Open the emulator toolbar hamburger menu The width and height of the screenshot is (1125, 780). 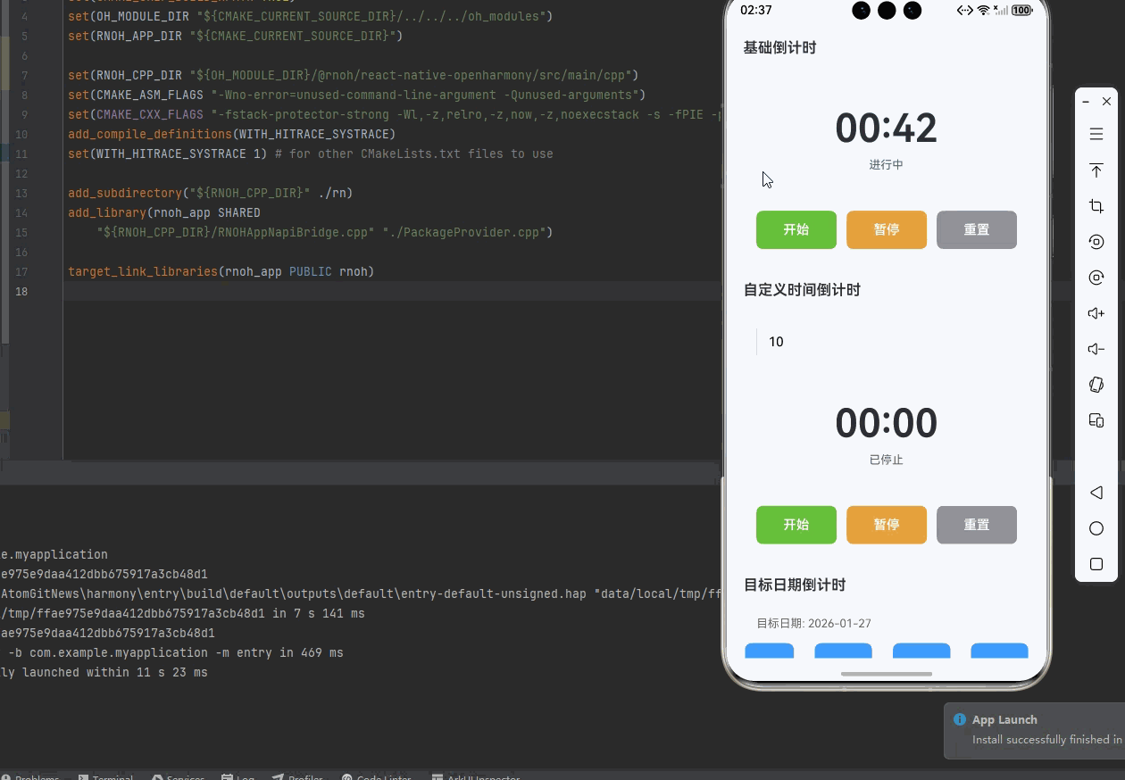click(1096, 134)
